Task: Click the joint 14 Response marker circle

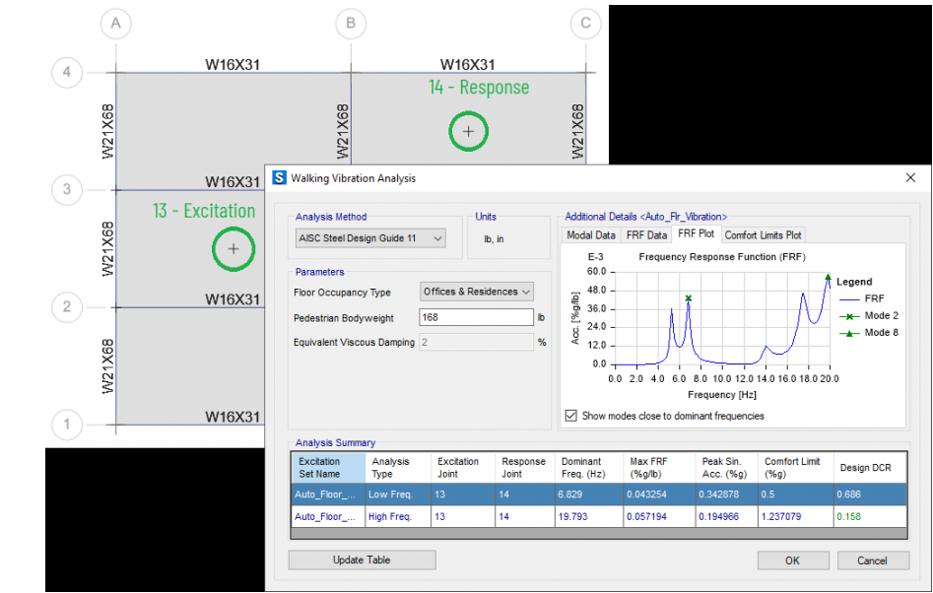Action: [468, 131]
